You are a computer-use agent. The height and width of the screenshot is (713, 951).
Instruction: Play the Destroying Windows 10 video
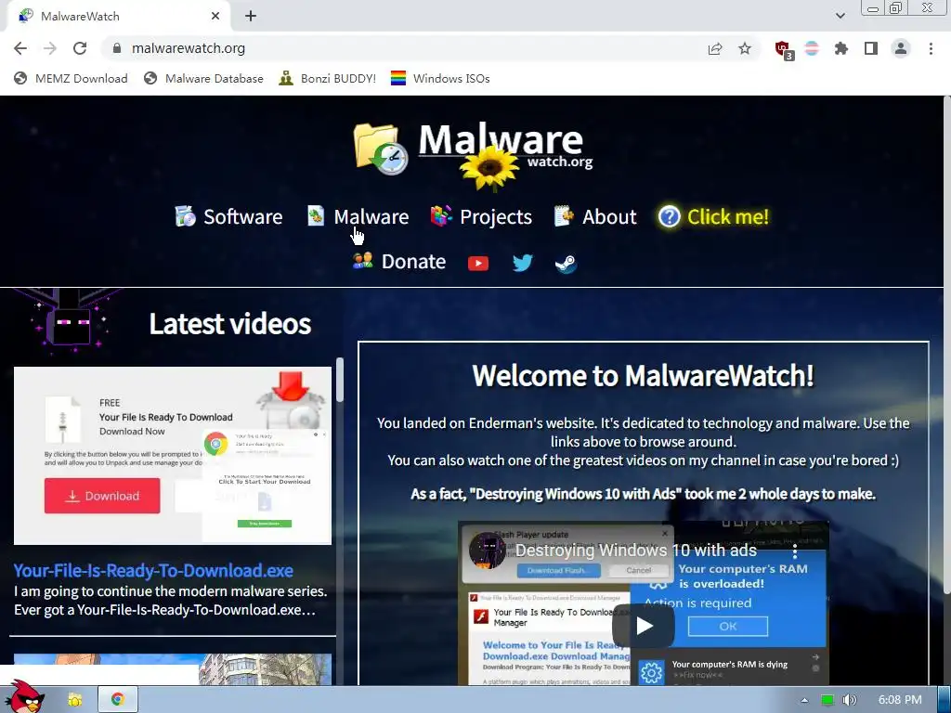coord(644,626)
